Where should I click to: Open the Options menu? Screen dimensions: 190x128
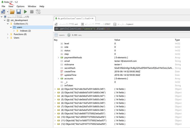[21, 6]
